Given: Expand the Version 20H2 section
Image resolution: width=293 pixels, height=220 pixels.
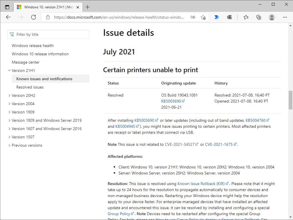Looking at the screenshot, I should click(9, 95).
